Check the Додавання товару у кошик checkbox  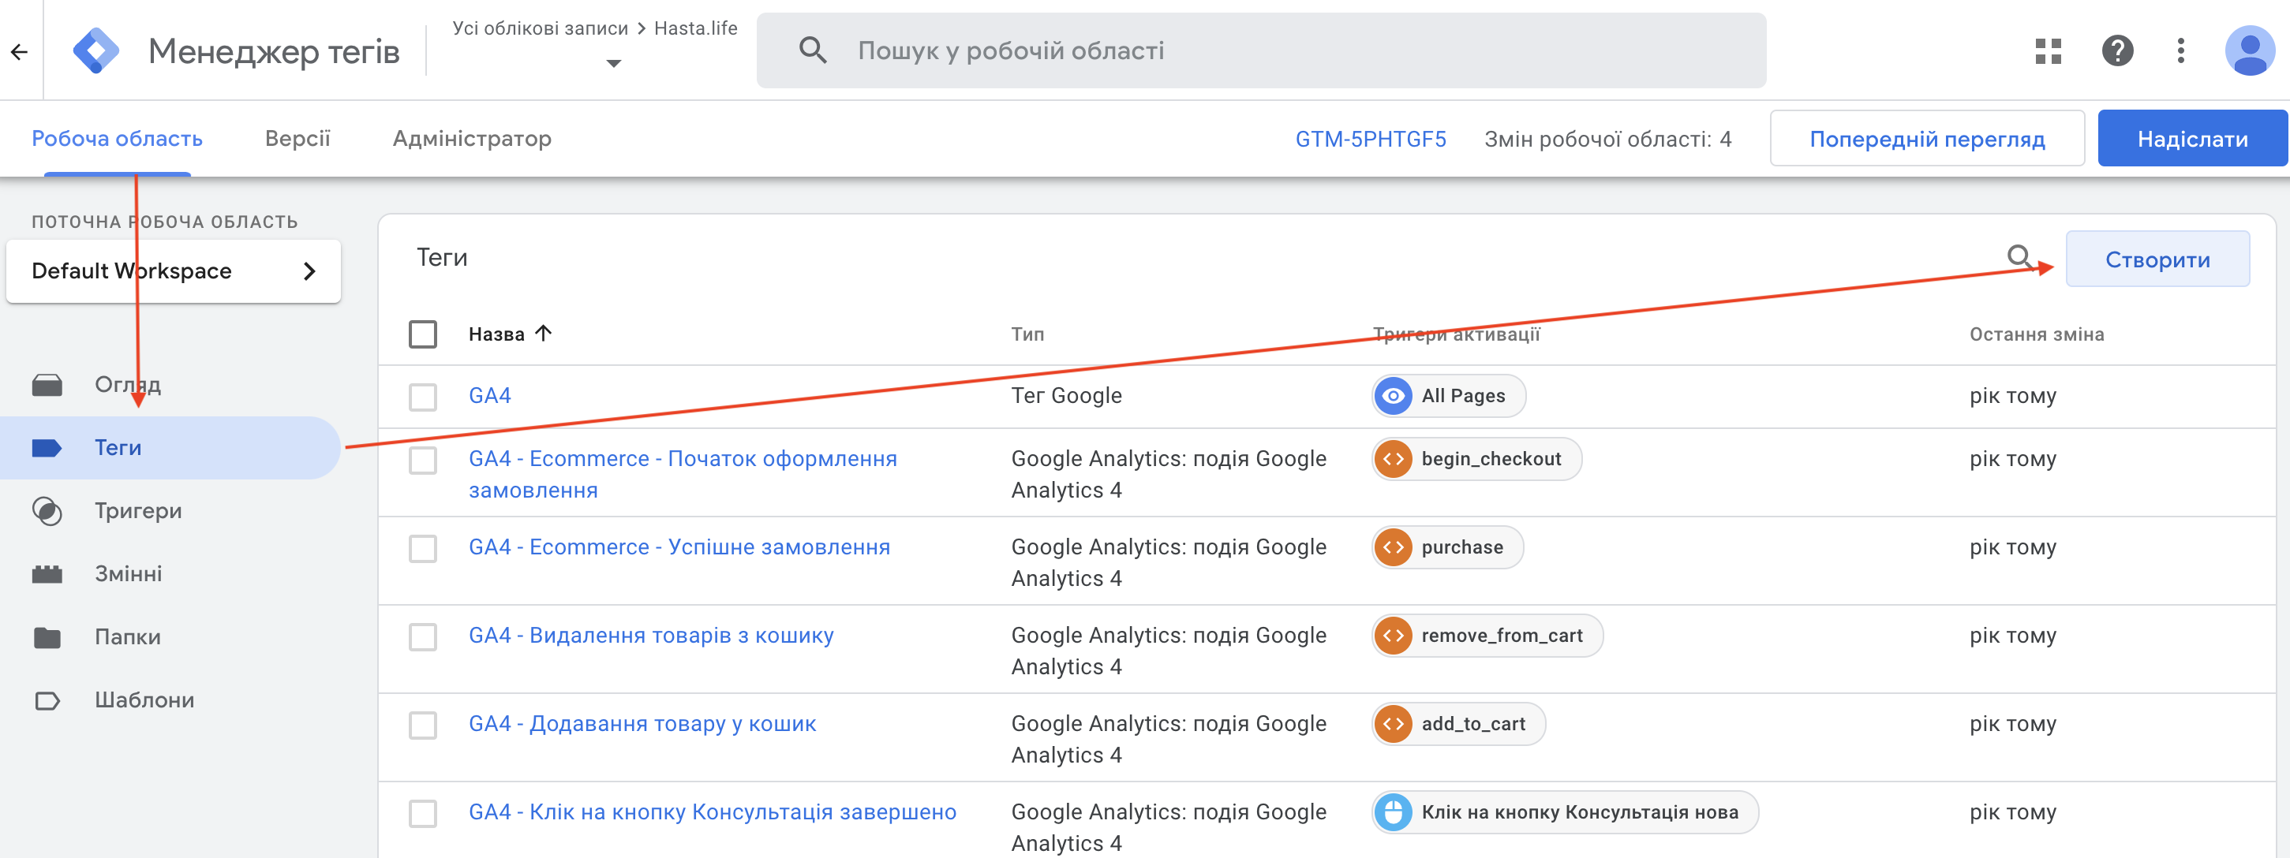point(423,725)
